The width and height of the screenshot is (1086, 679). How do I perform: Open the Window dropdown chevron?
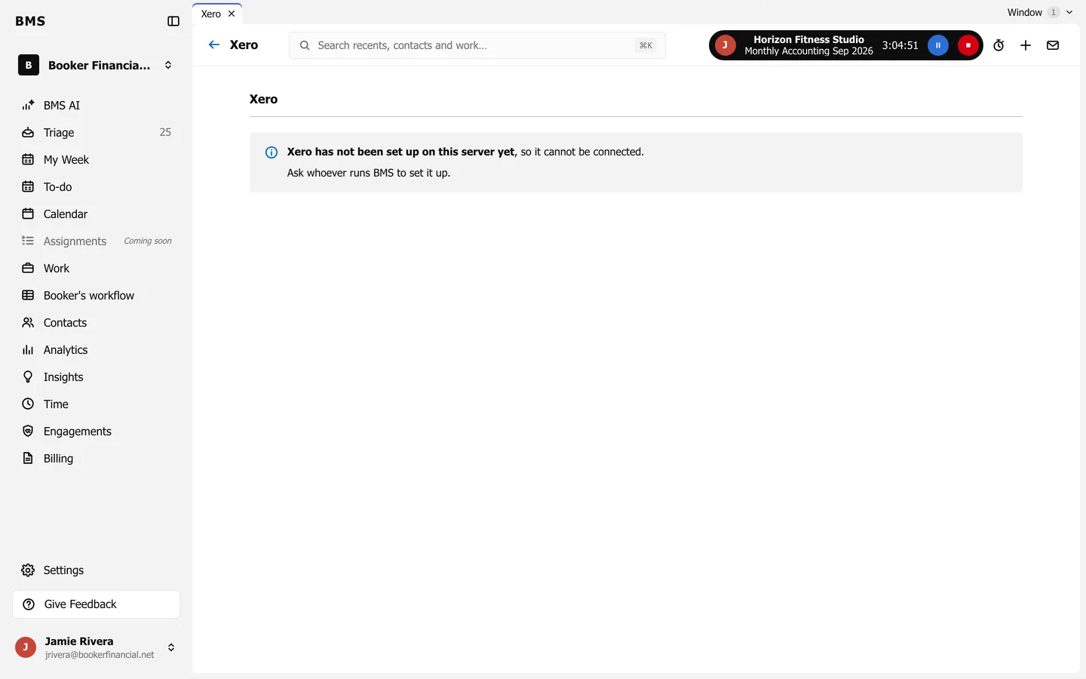tap(1069, 12)
